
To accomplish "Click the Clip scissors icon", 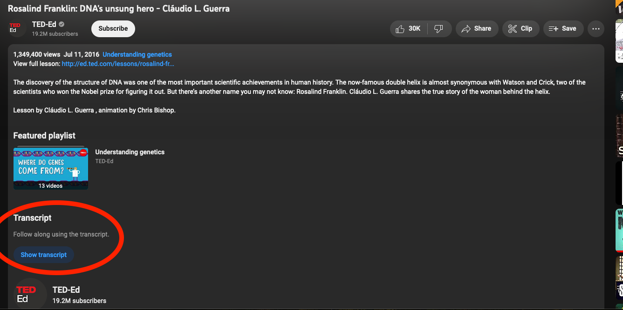I will (513, 29).
